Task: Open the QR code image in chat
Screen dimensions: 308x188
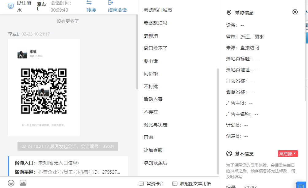Action: [x=44, y=88]
